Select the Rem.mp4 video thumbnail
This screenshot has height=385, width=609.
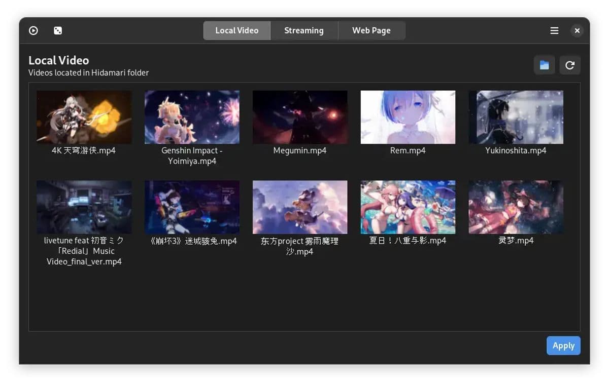pyautogui.click(x=408, y=117)
